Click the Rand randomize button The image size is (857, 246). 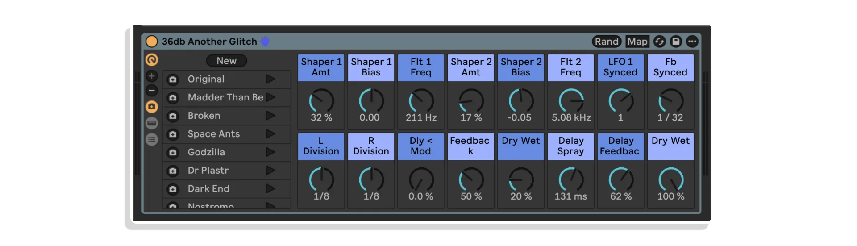607,42
